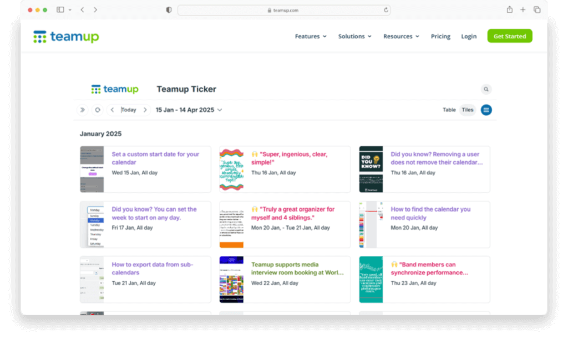Viewport: 568px width, 340px height.
Task: Open the Features dropdown menu
Action: (x=311, y=37)
